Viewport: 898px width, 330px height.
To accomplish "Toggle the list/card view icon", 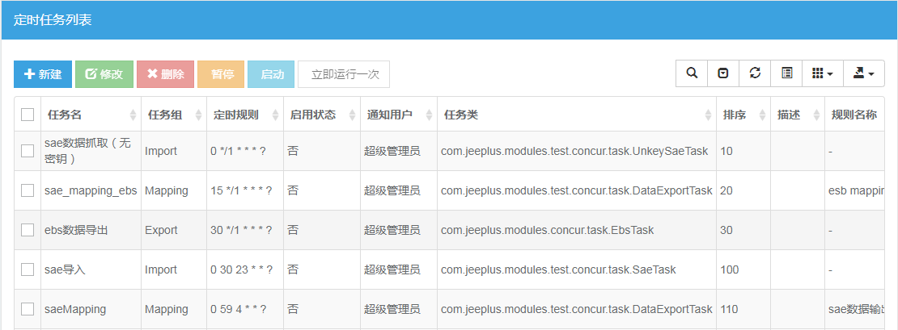I will click(x=787, y=73).
